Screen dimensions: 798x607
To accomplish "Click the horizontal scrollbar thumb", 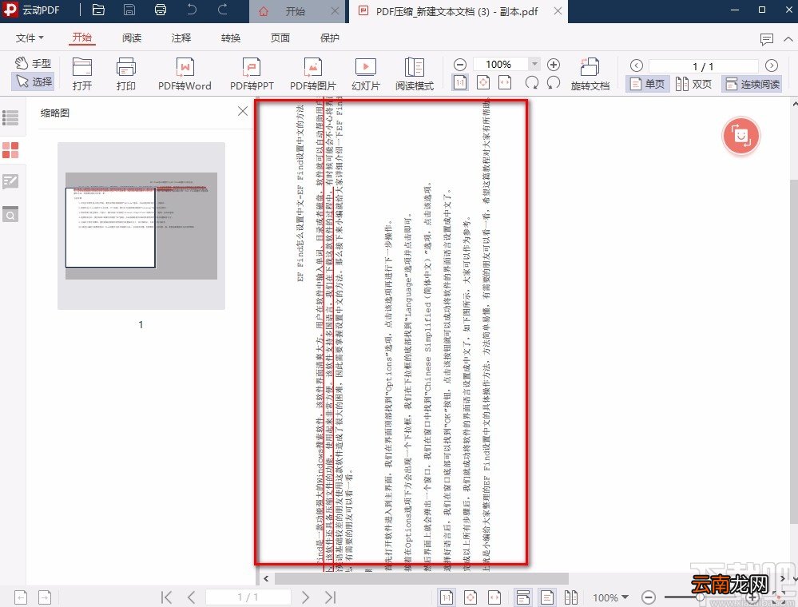I will coord(422,578).
